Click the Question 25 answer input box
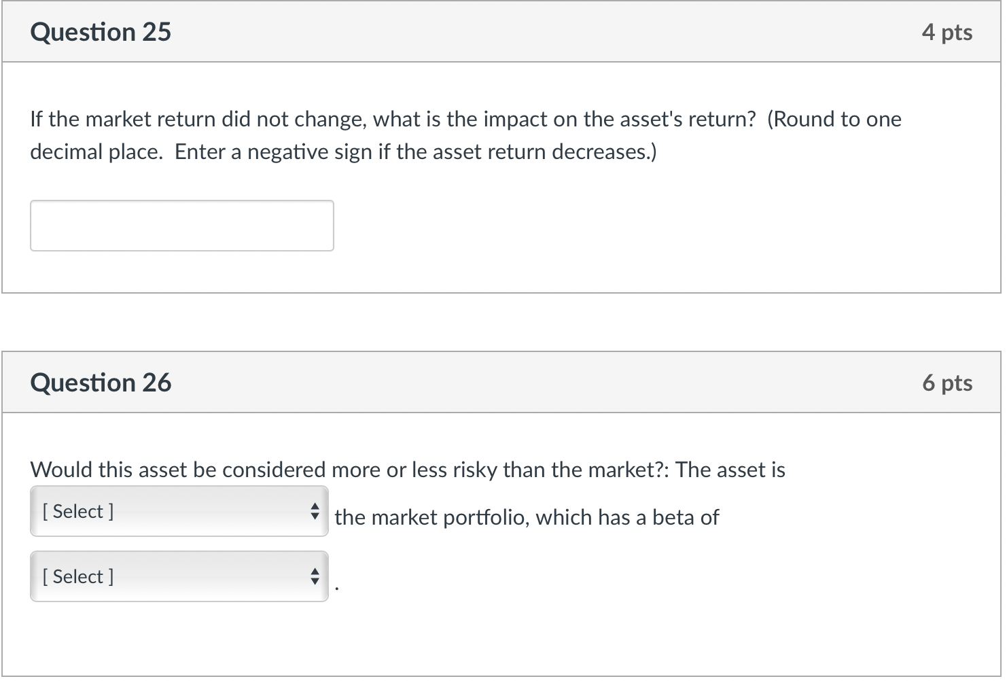 181,226
